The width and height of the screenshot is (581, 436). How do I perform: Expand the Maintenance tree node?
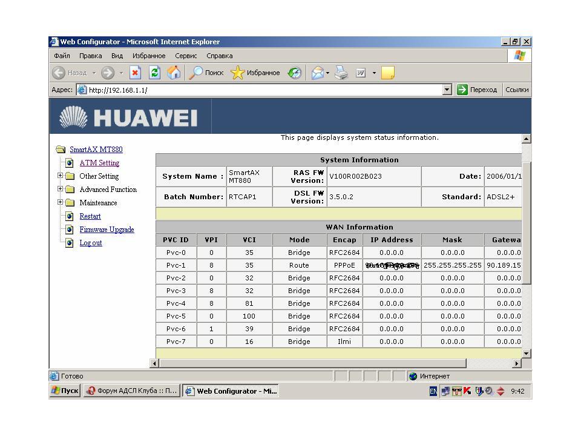pos(60,202)
